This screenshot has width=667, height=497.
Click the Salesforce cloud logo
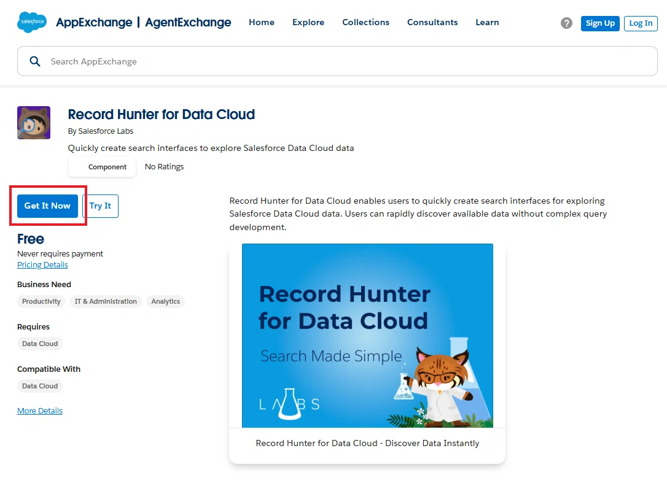[x=32, y=22]
